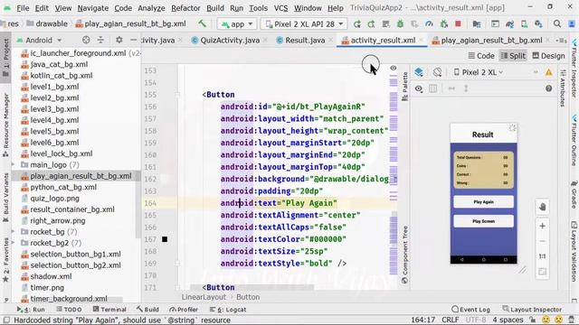Click the Apply Changes icon in toolbar
579x325 pixels.
(x=371, y=24)
